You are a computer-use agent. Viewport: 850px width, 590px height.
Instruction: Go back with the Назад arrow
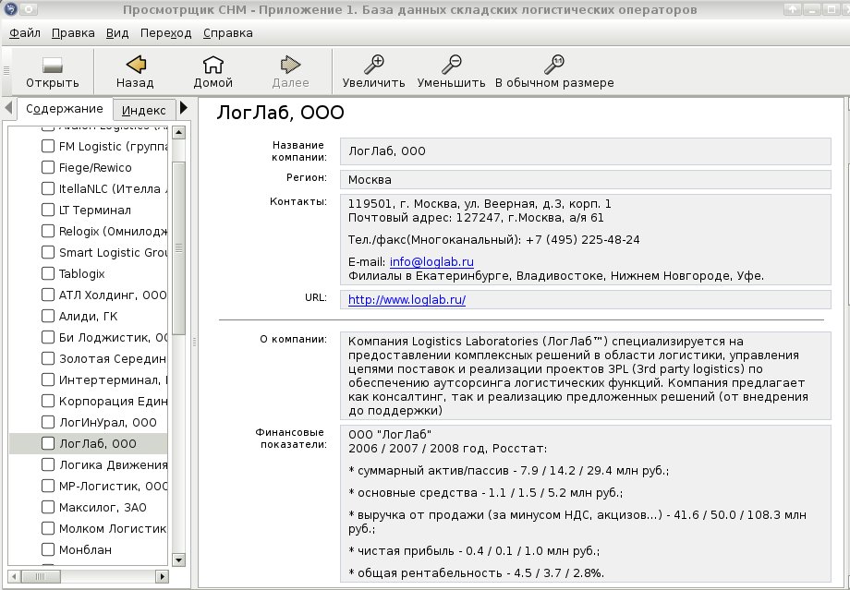tap(136, 65)
